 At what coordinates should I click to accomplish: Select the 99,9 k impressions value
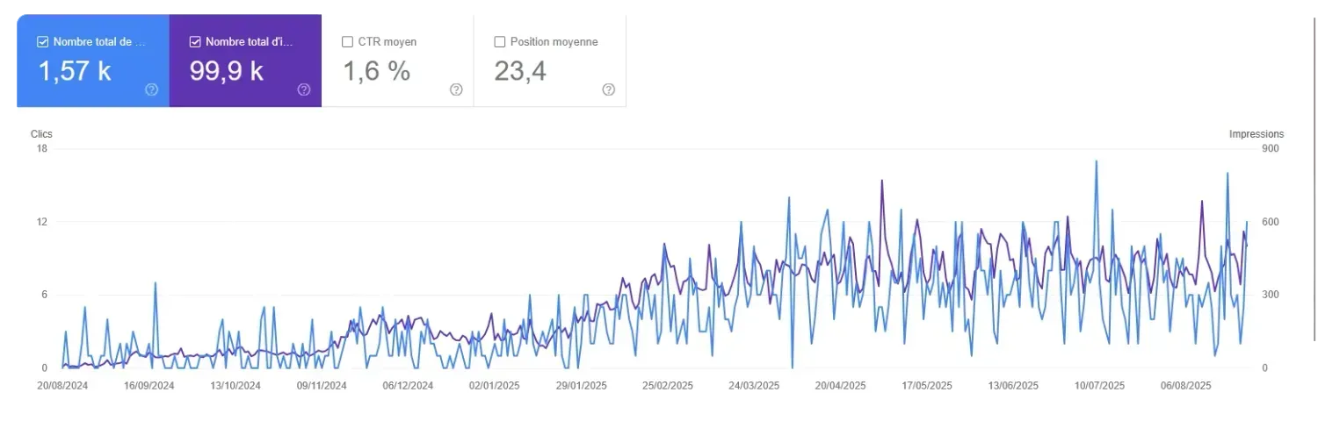227,71
